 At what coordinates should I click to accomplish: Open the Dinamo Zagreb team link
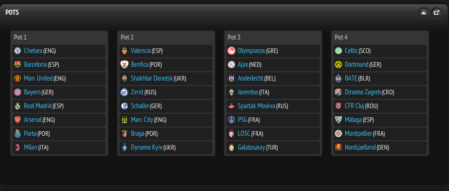(x=363, y=92)
